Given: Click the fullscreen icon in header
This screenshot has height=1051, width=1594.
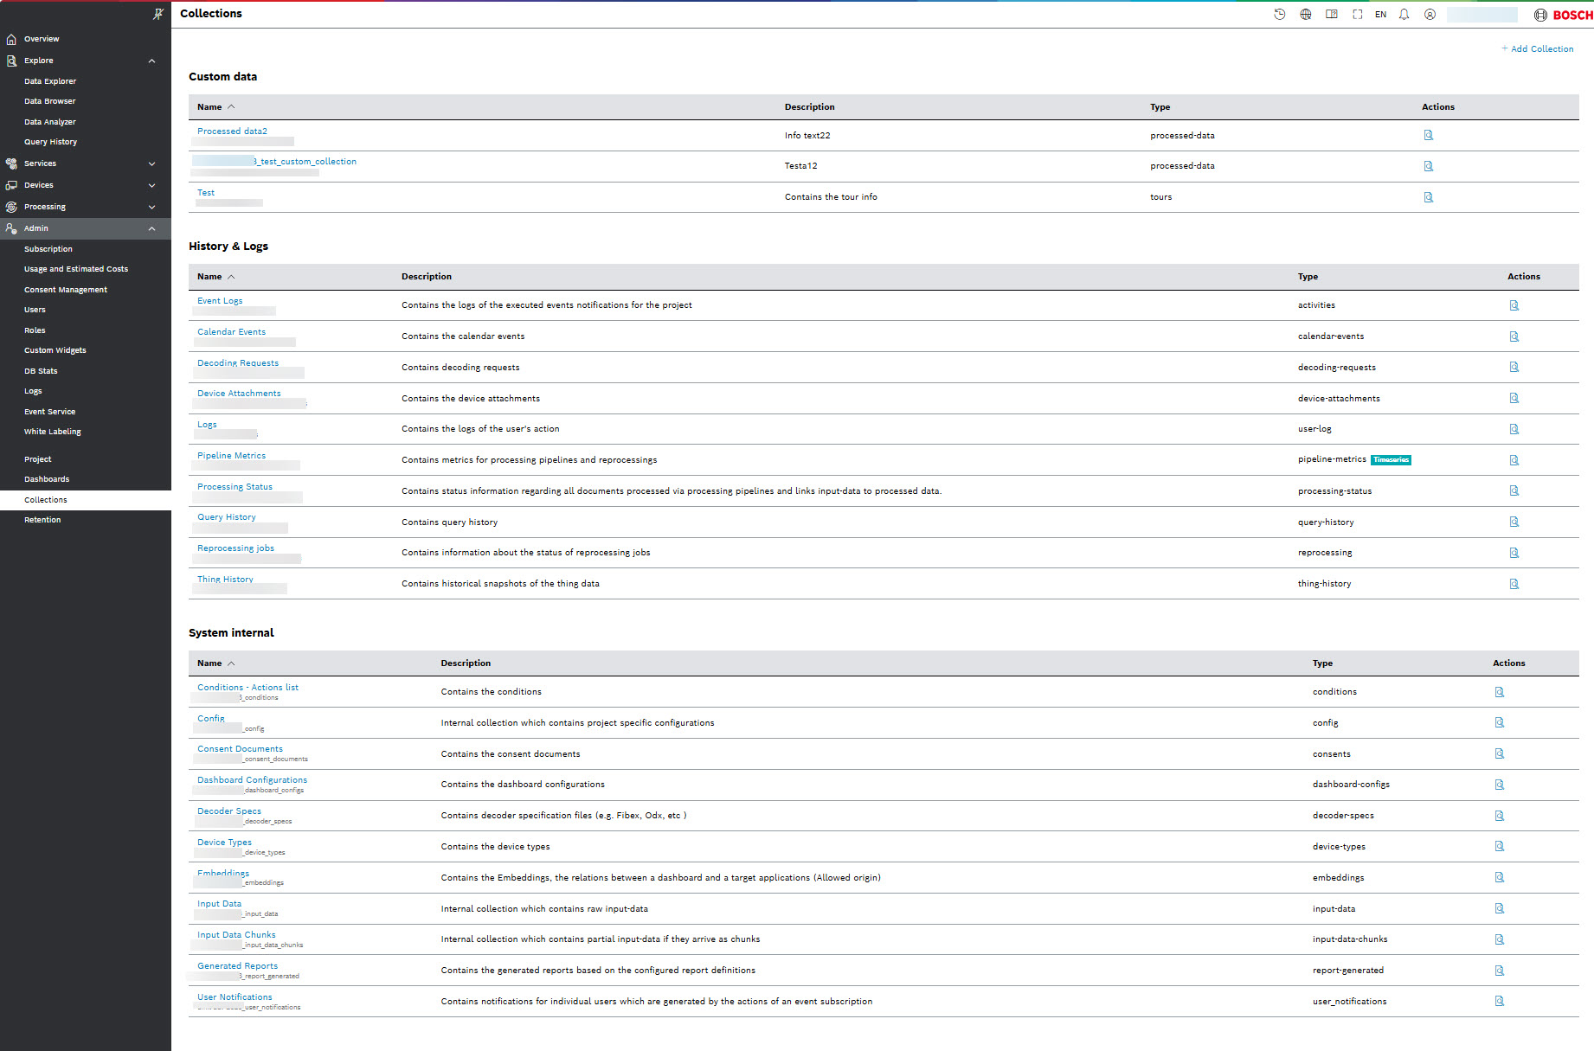Looking at the screenshot, I should [x=1357, y=15].
